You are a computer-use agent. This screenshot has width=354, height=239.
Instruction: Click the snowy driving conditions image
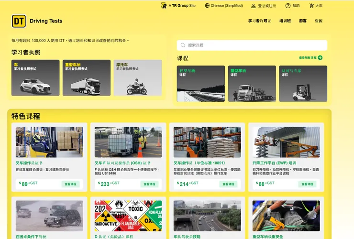49,216
